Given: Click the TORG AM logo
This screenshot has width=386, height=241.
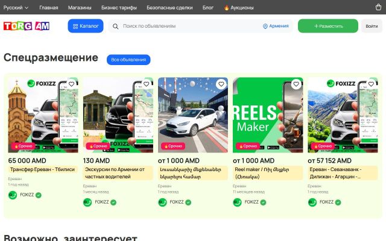Looking at the screenshot, I should [x=27, y=26].
